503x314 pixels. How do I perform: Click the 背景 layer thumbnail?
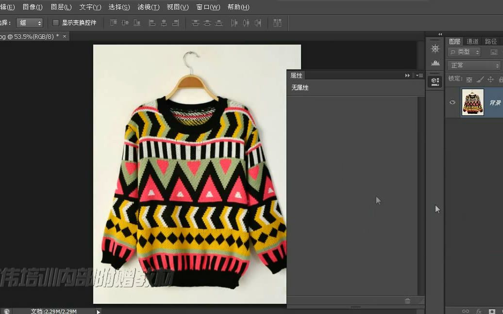click(472, 102)
